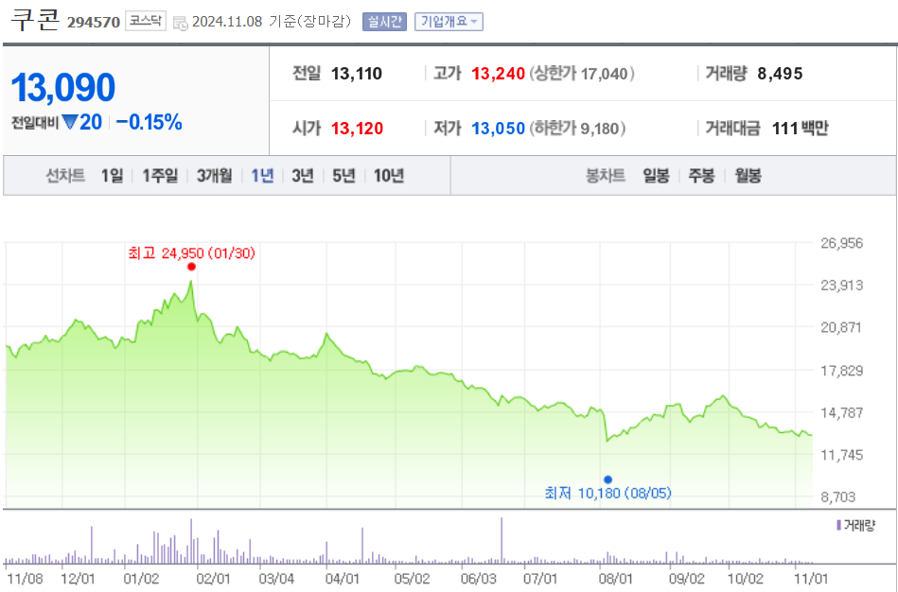Click the 26,956 y-axis label

(842, 243)
